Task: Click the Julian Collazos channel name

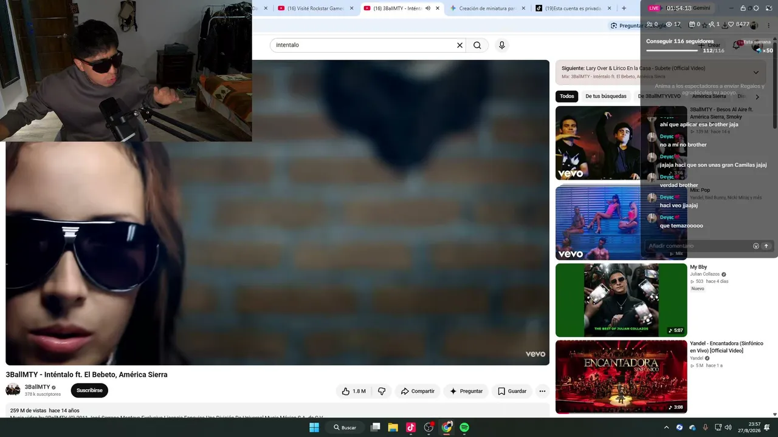Action: 704,274
